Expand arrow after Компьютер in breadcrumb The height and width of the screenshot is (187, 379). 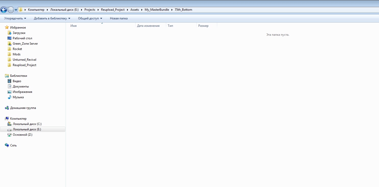[47, 10]
